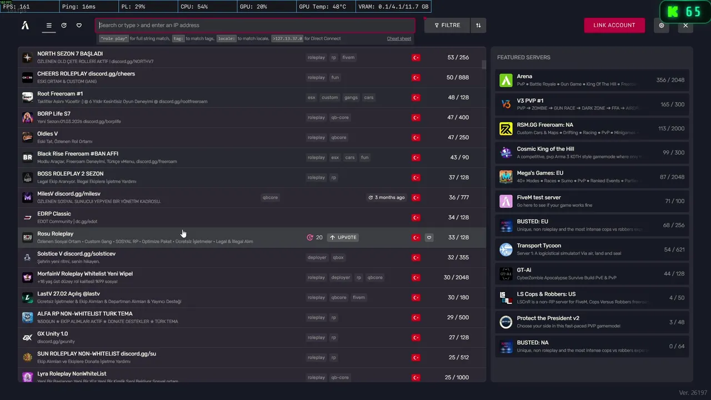
Task: Click the MorfainV Roleplay server icon
Action: pos(27,277)
